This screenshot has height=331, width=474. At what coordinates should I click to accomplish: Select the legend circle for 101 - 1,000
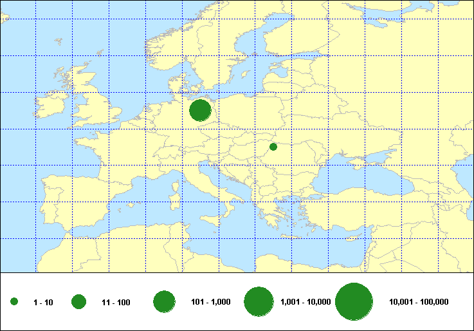(165, 301)
